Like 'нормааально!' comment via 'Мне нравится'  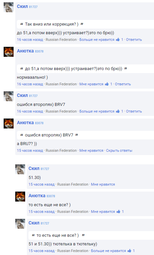[91, 84]
